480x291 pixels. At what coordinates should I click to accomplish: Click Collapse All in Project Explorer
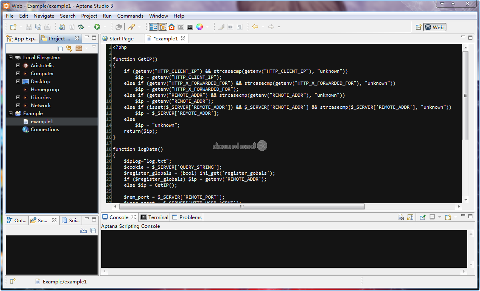click(60, 48)
